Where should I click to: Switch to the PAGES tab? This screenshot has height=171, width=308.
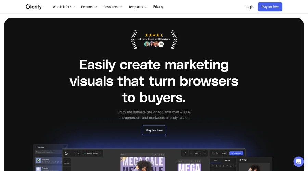point(228,160)
